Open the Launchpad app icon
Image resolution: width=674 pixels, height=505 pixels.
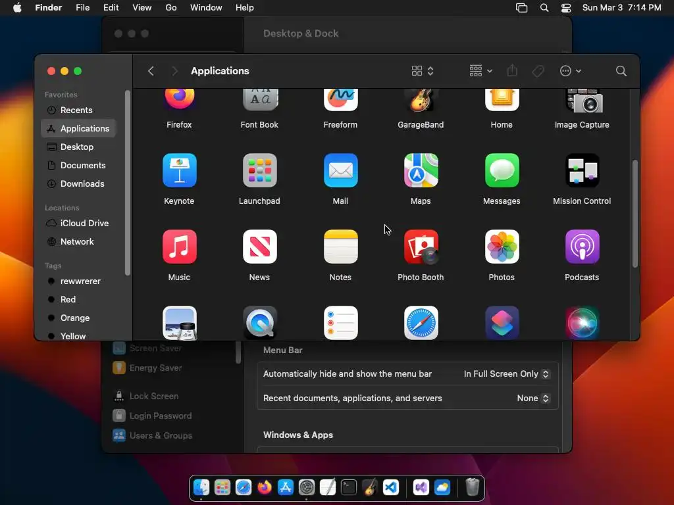tap(259, 170)
